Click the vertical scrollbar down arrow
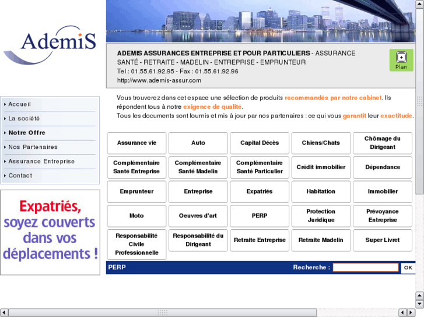This screenshot has height=317, width=424. point(419,304)
